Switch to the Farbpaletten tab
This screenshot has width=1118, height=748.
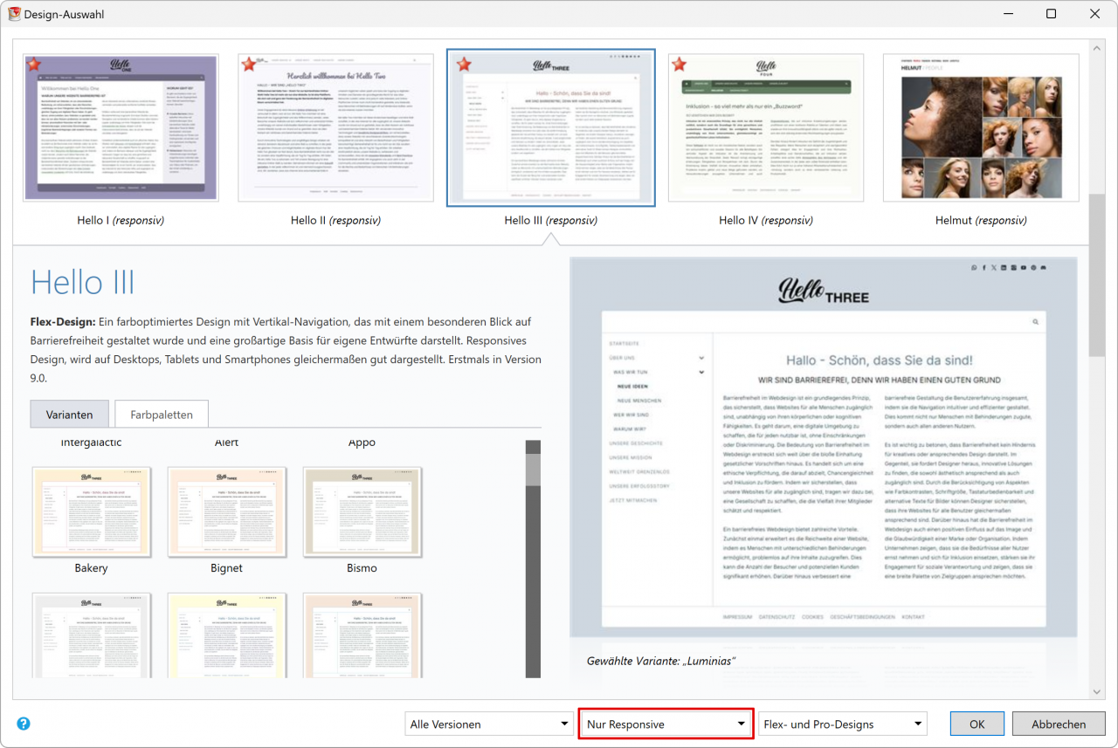click(x=162, y=415)
